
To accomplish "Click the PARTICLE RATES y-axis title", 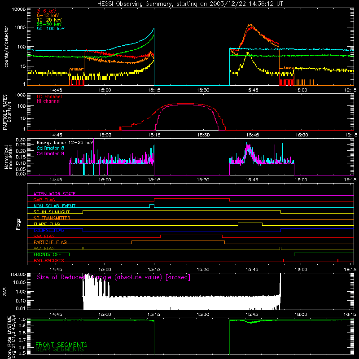I will click(x=7, y=112).
